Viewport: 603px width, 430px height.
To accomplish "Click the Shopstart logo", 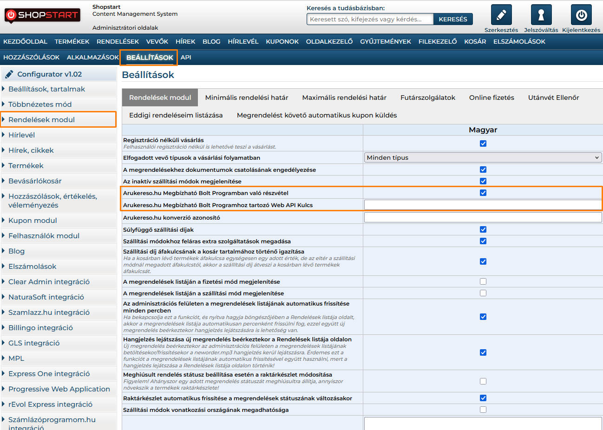I will click(42, 15).
